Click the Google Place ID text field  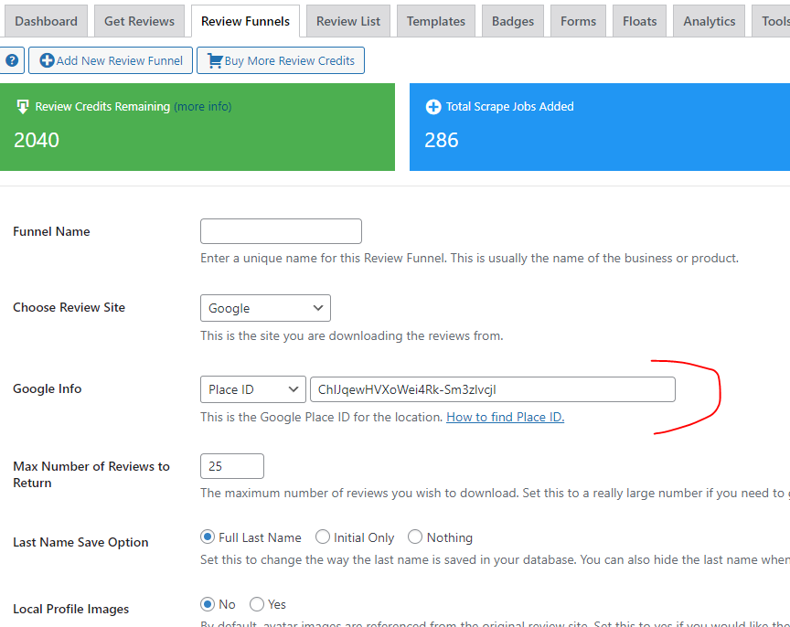(x=493, y=389)
